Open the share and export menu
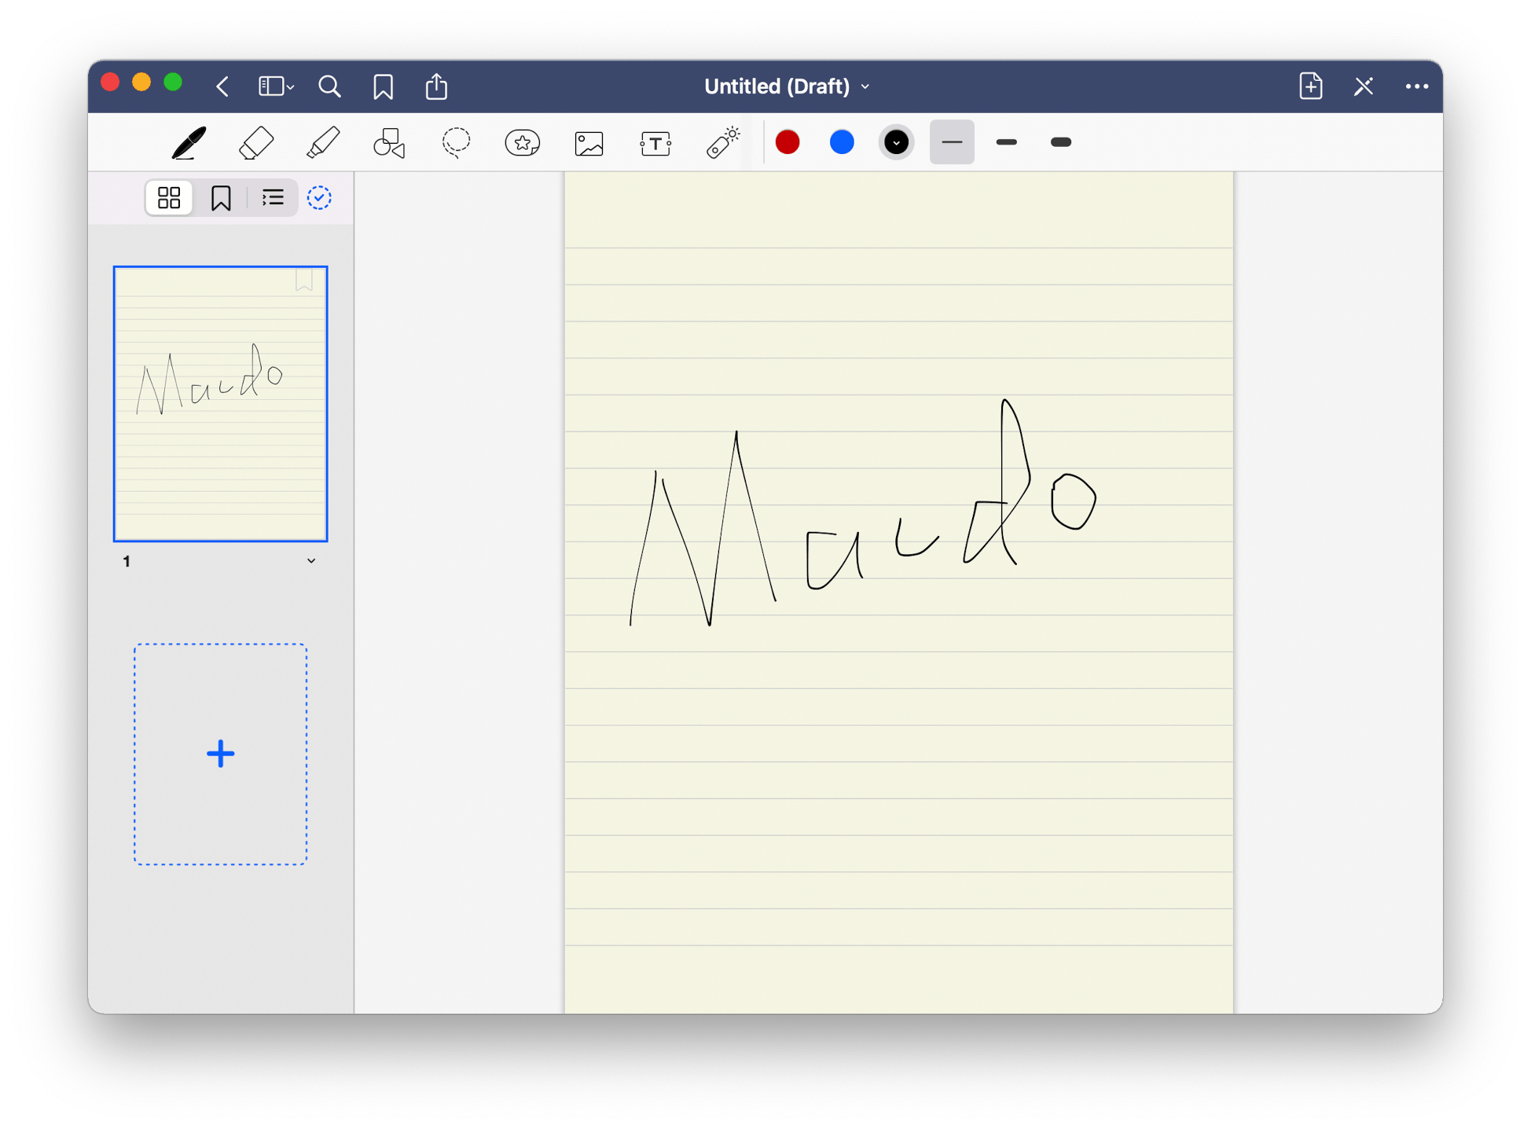Viewport: 1531px width, 1130px height. click(437, 86)
